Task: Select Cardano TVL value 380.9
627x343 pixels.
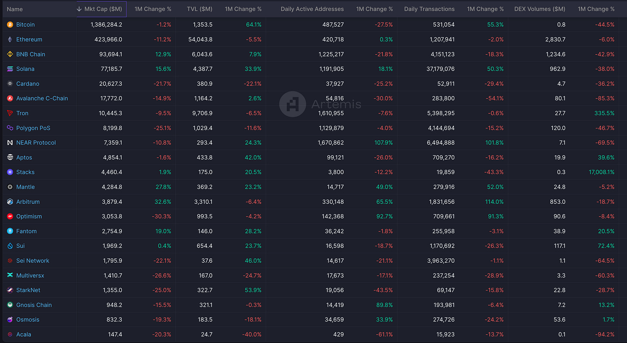Action: pyautogui.click(x=205, y=84)
